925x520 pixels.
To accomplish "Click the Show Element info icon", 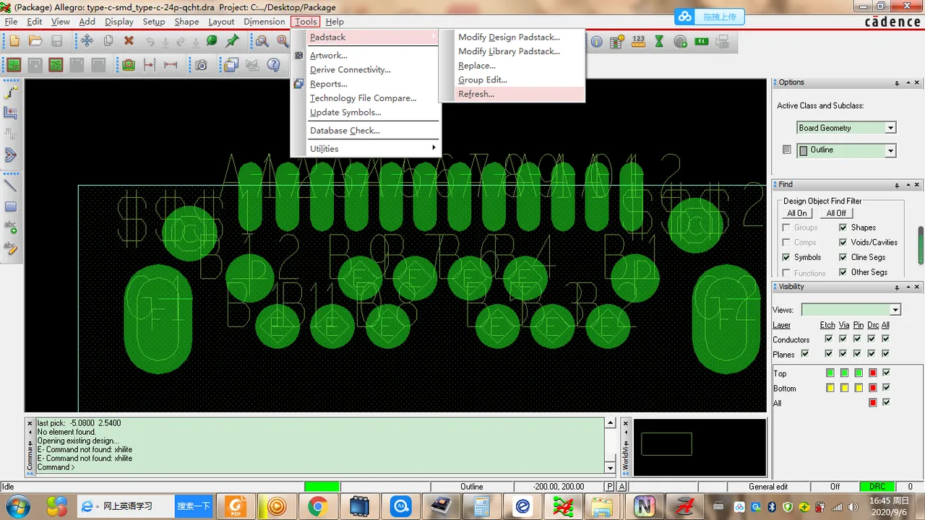I will [x=596, y=41].
